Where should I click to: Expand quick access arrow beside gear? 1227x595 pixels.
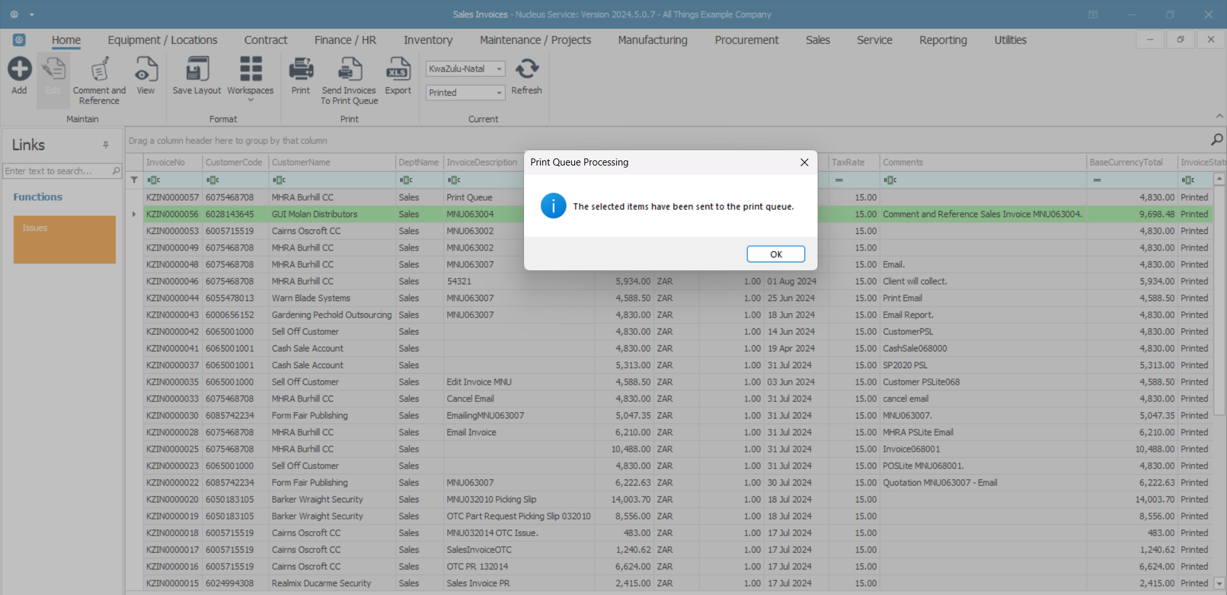[32, 15]
